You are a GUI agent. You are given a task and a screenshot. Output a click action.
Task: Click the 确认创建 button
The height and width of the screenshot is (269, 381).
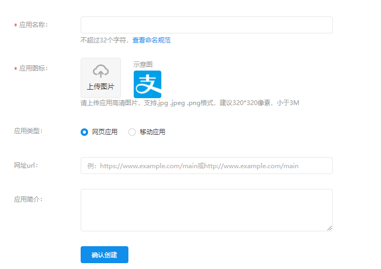click(105, 255)
